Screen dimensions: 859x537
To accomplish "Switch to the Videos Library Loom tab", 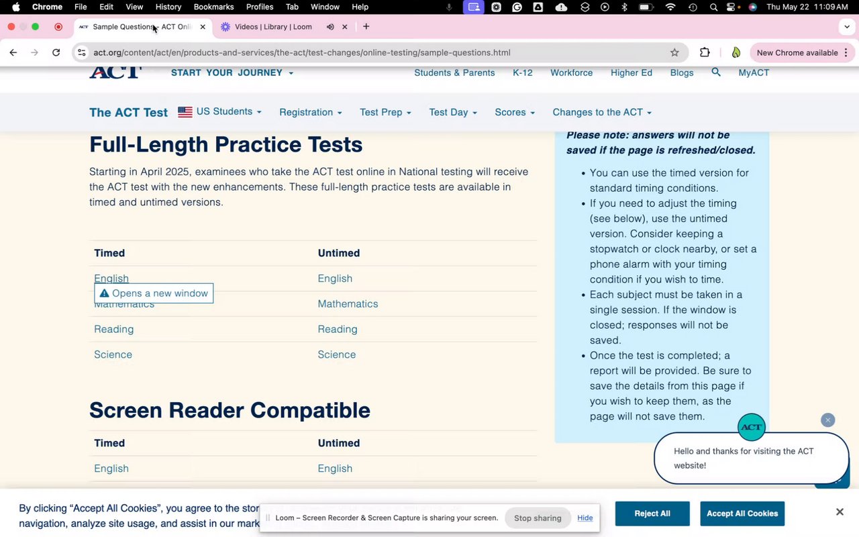I will 273,27.
